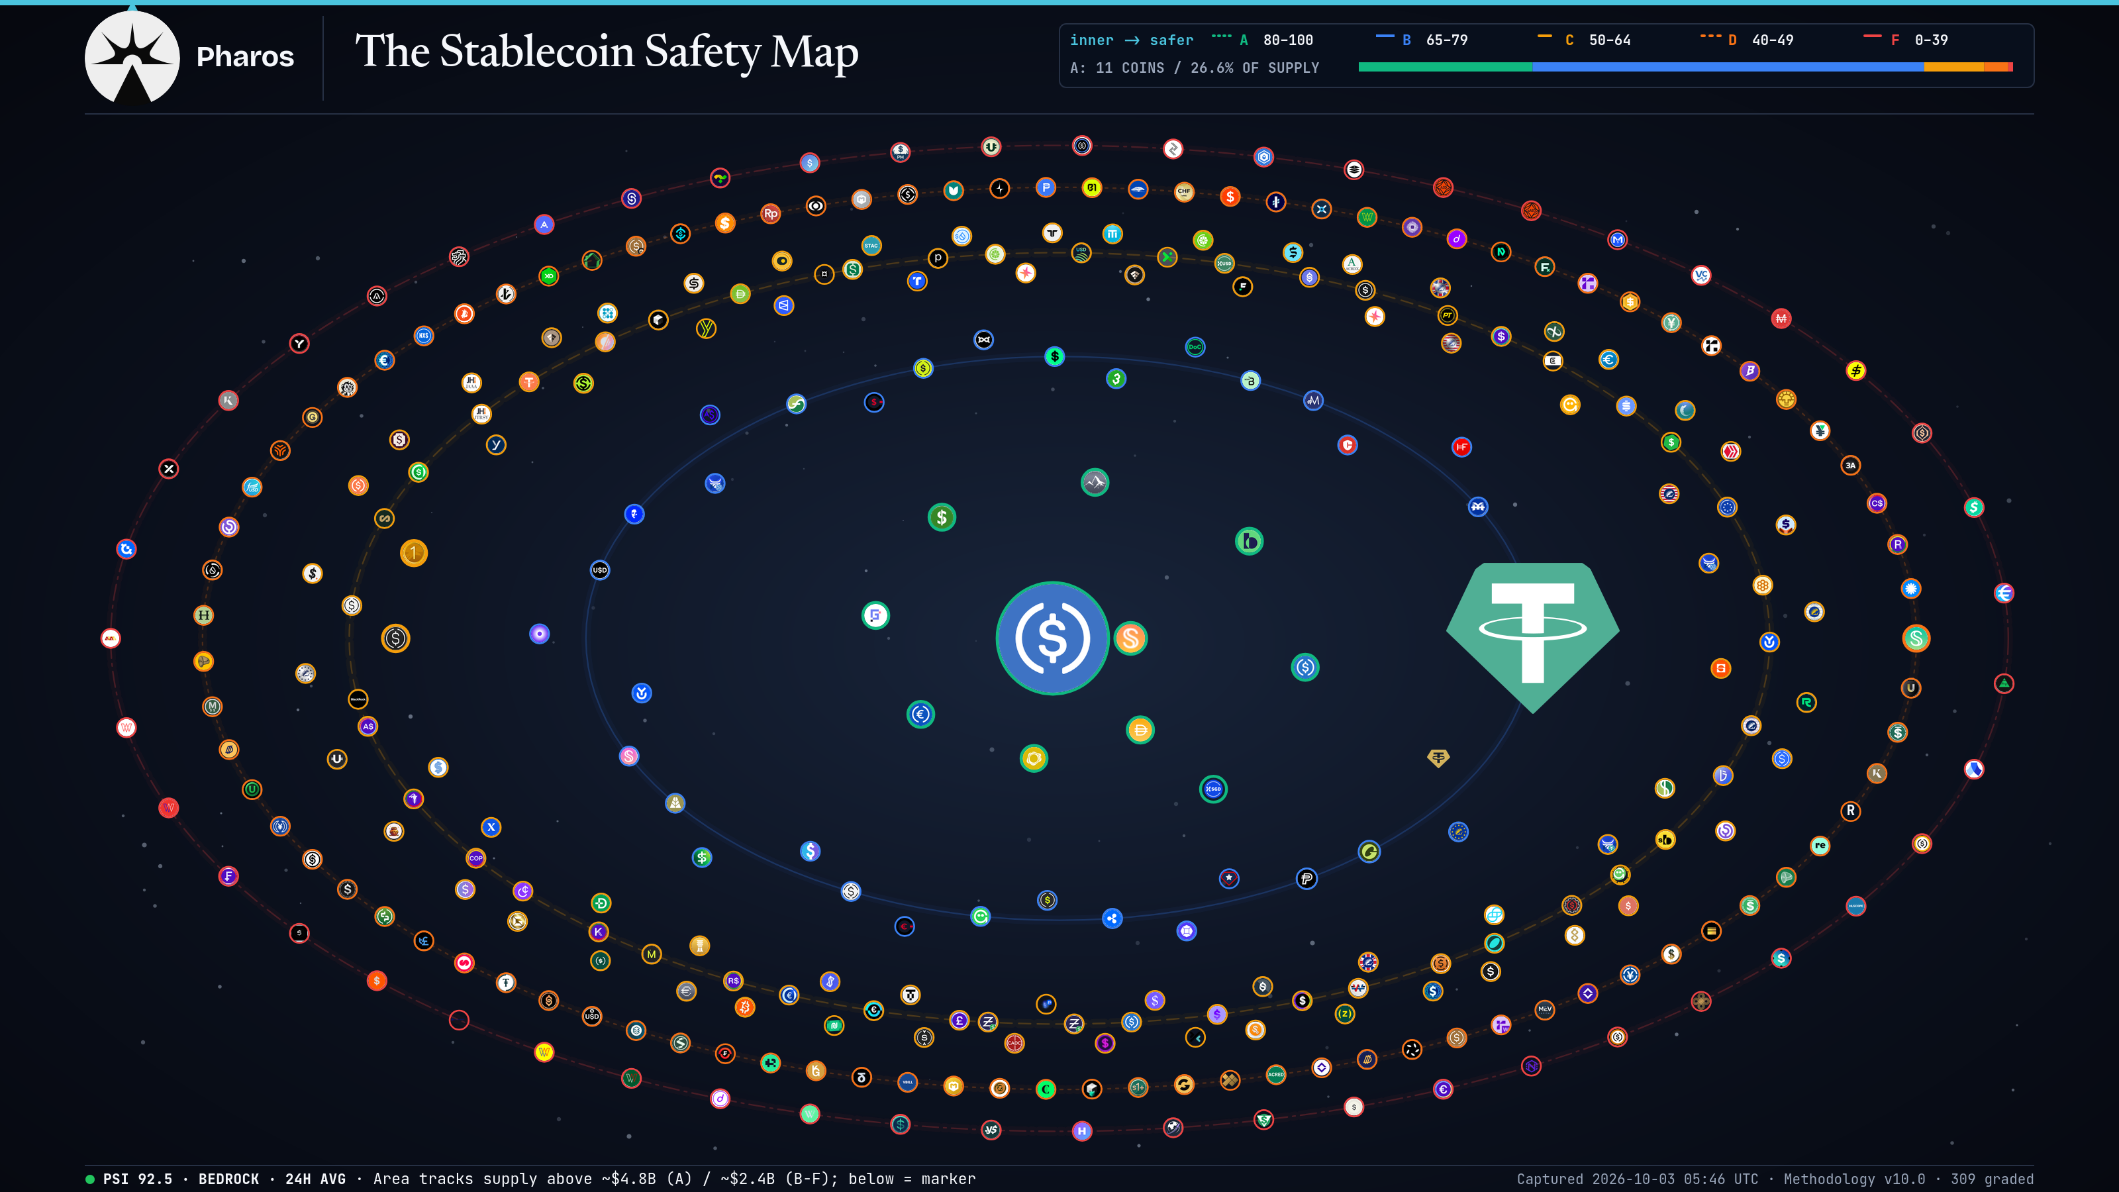Select the S1+ coin
Viewport: 2119px width, 1192px height.
tap(1138, 1087)
